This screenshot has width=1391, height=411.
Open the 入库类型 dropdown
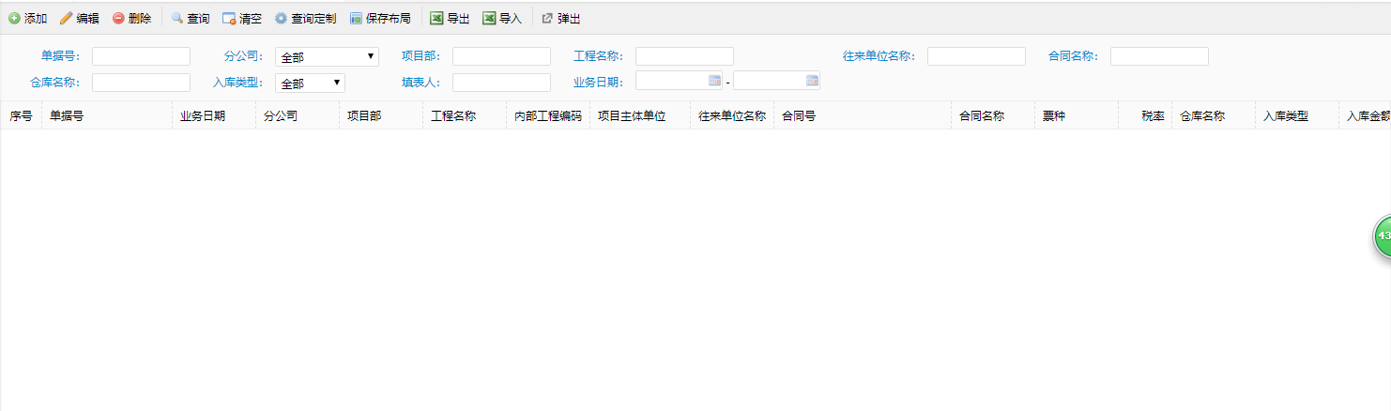click(310, 83)
